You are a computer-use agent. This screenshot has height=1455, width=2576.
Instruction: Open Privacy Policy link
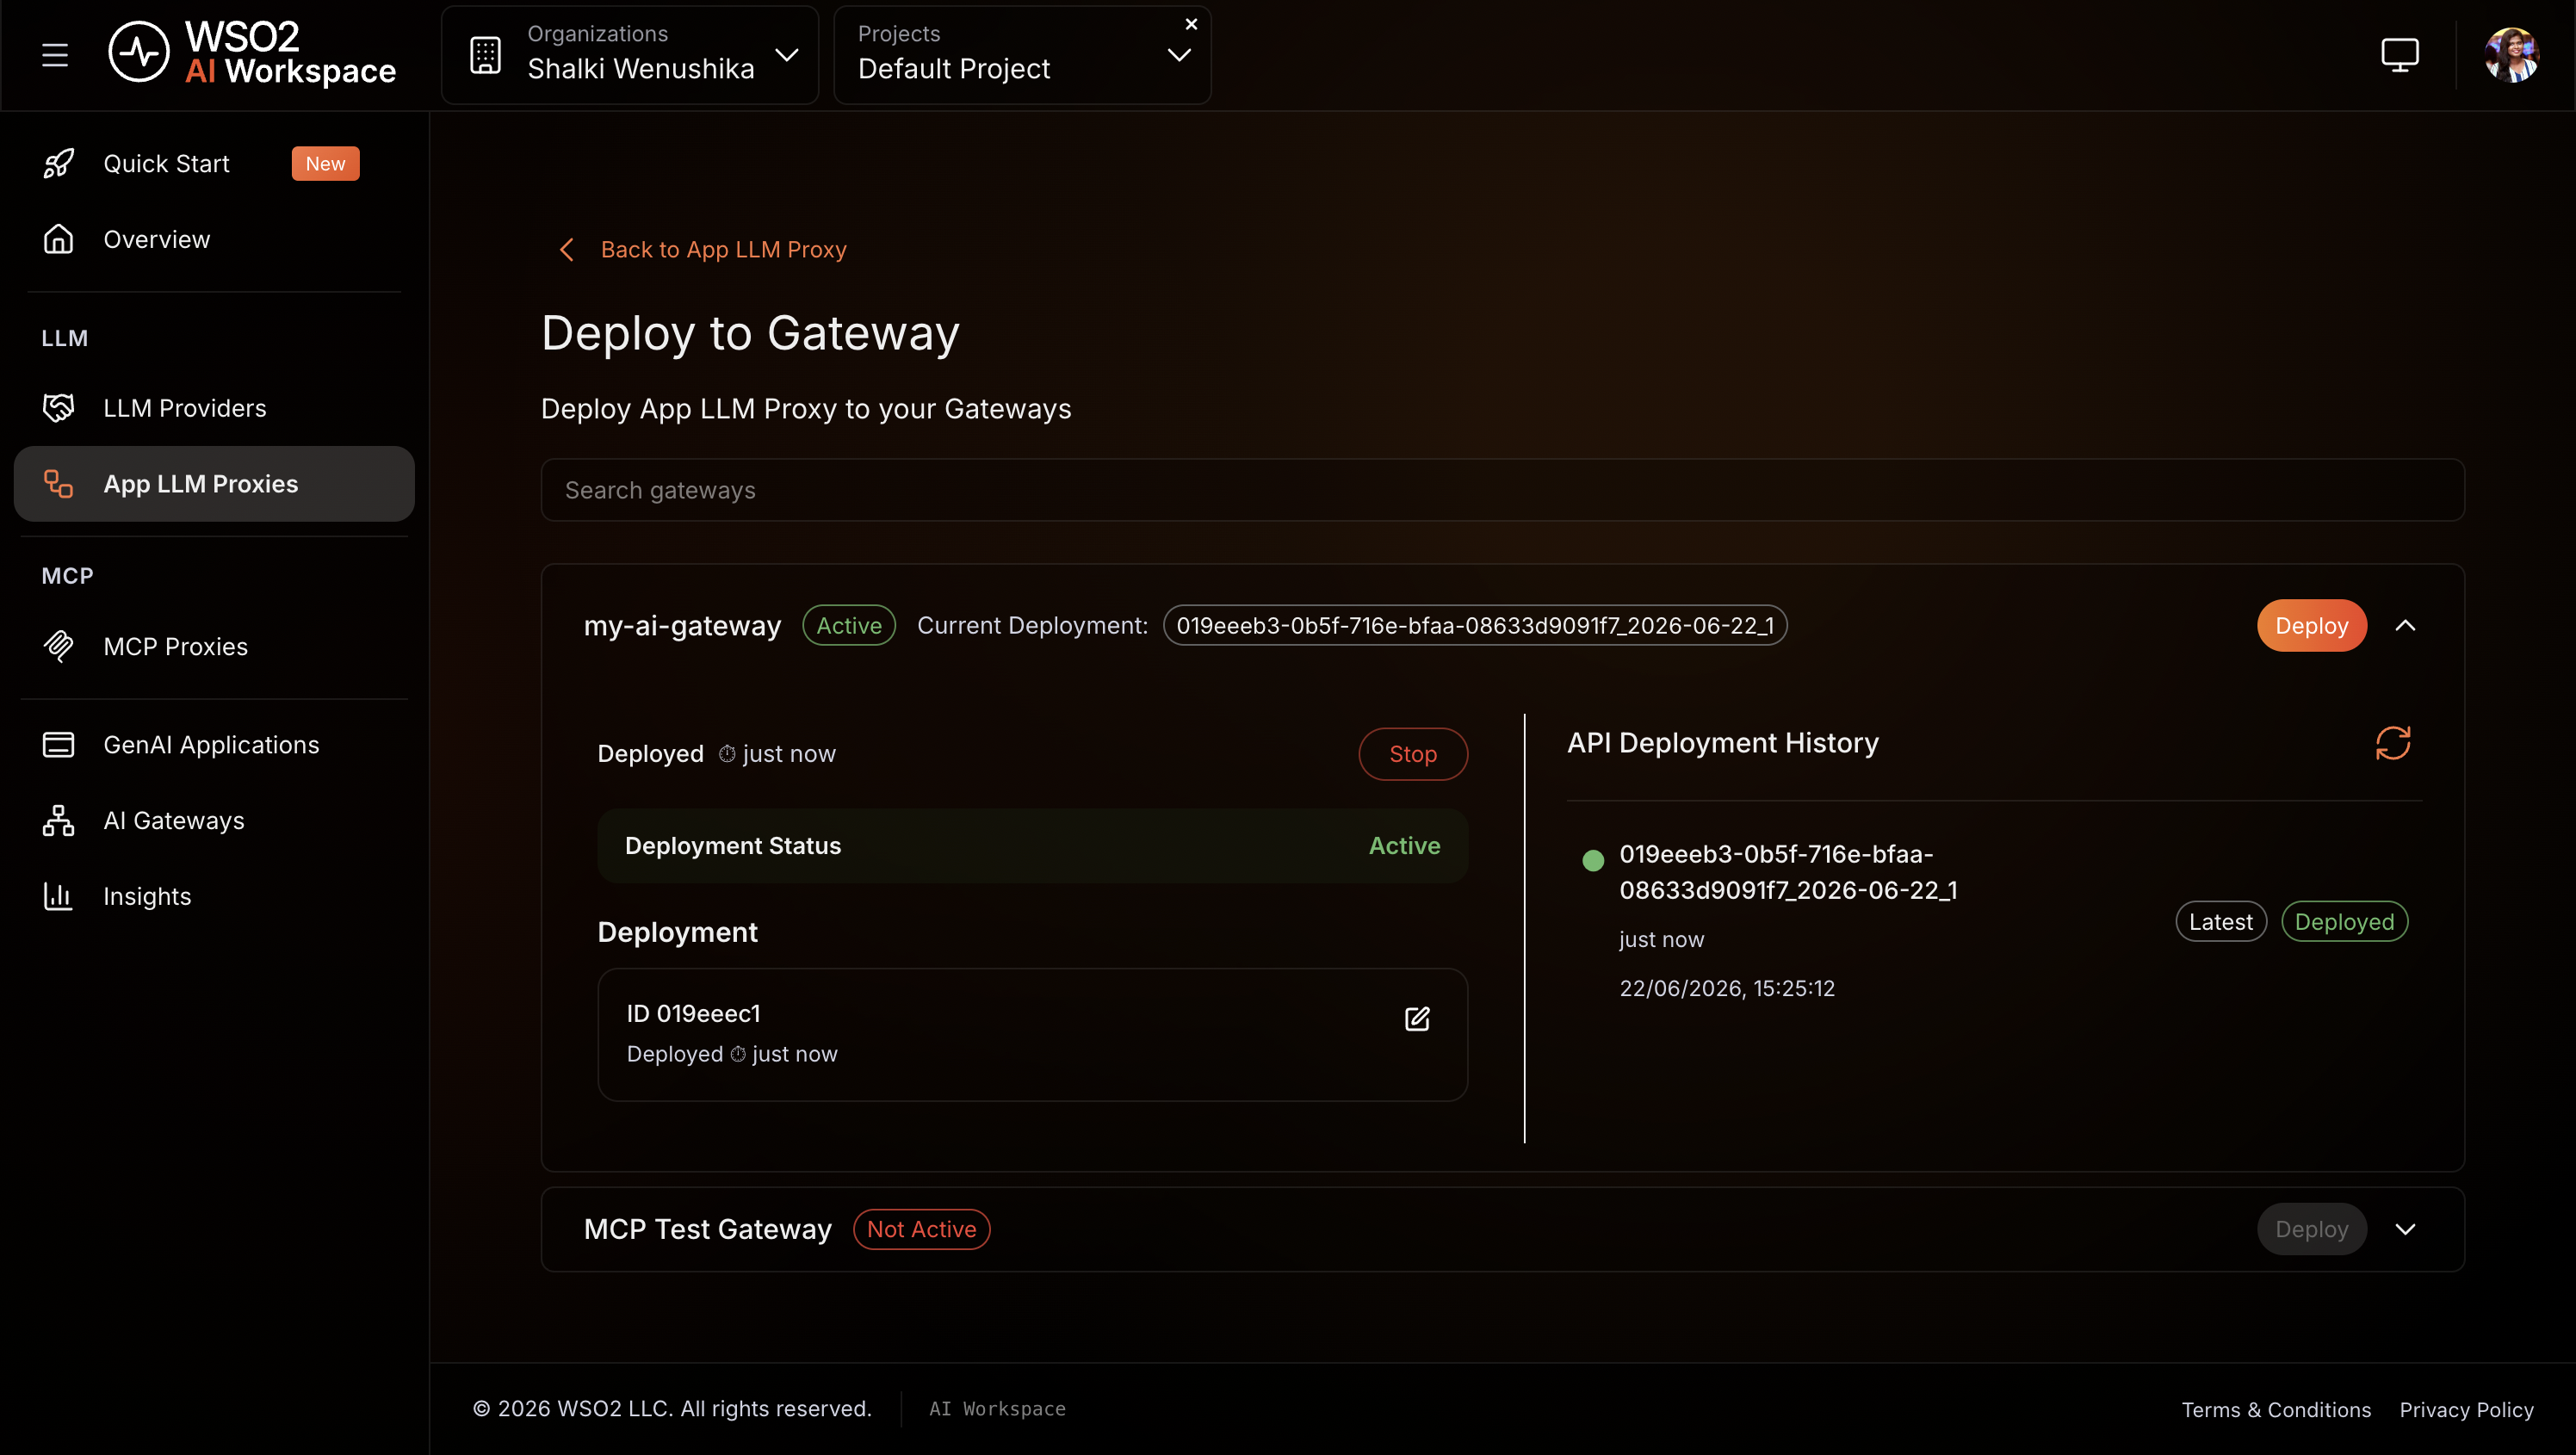[2466, 1409]
